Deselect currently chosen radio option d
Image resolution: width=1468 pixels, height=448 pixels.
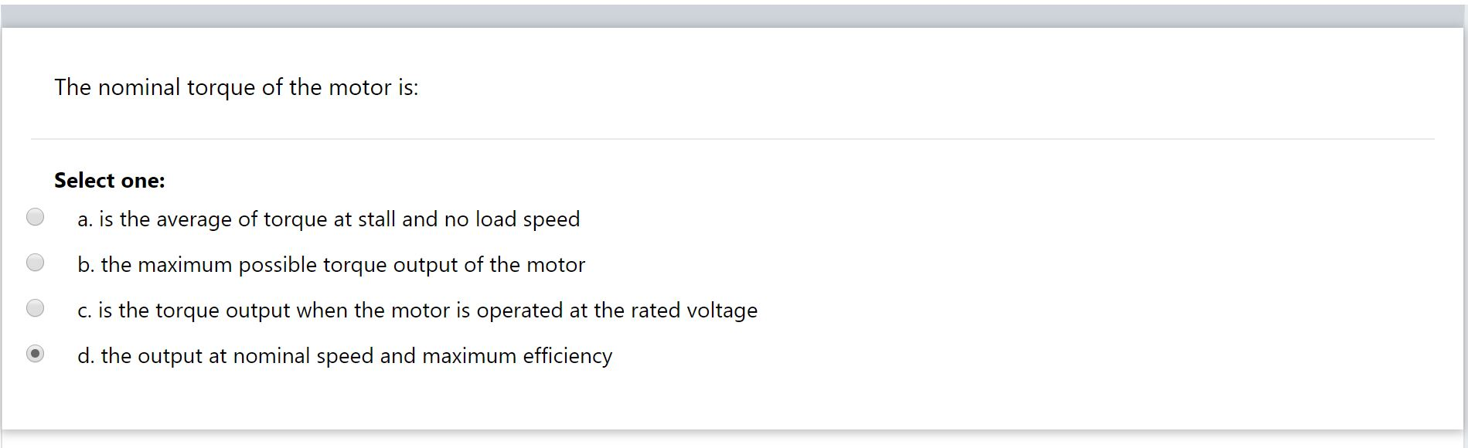pos(35,355)
